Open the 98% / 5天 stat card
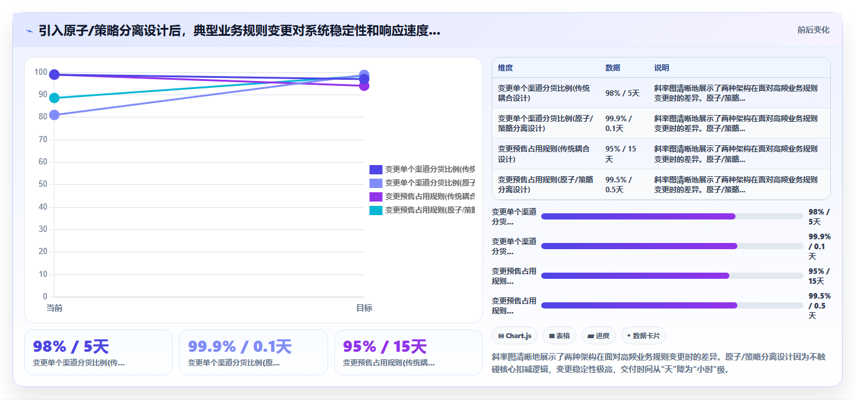Image resolution: width=855 pixels, height=400 pixels. coord(98,352)
